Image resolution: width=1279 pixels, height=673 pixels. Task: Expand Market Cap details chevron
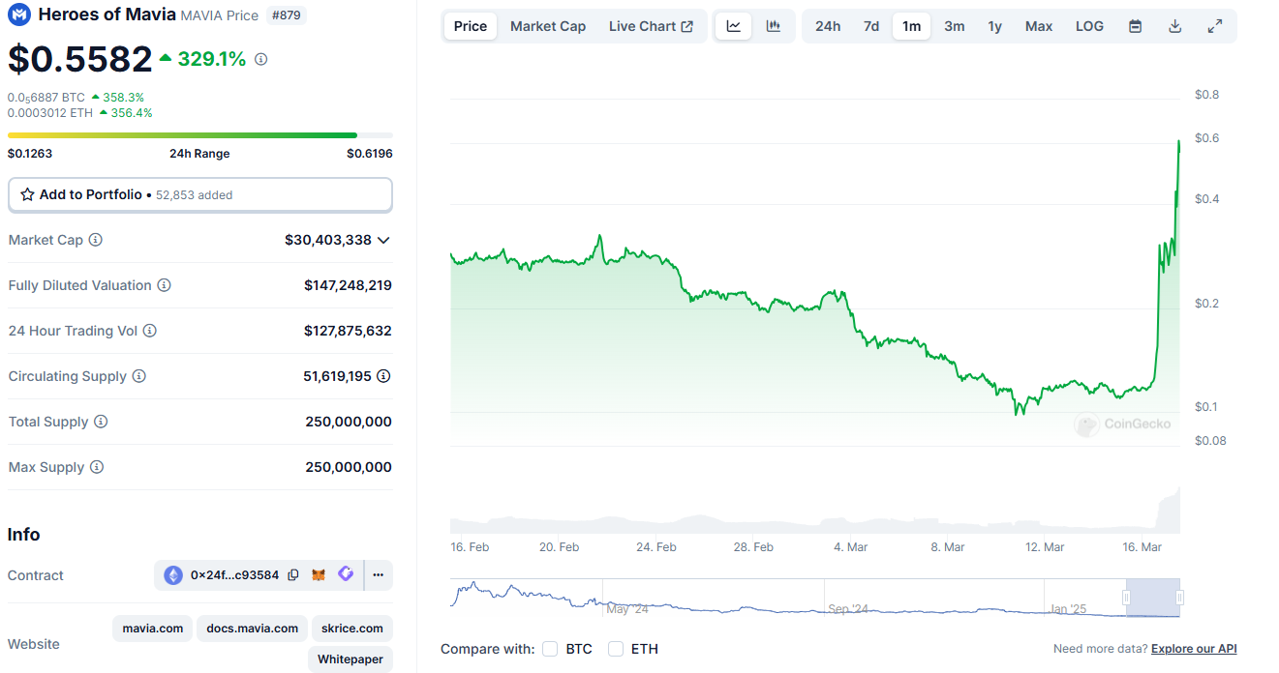point(383,240)
